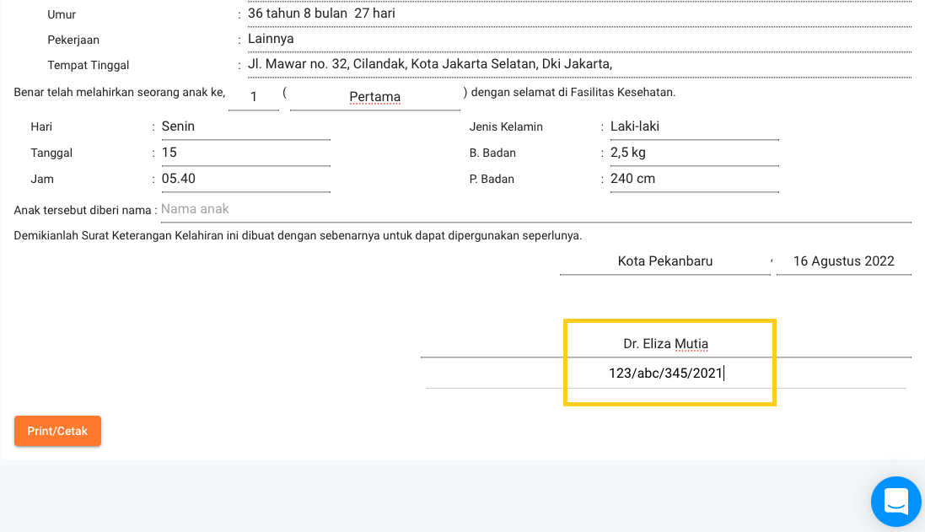Click the 123/abc/345/2021 number field
The height and width of the screenshot is (532, 925).
tap(666, 373)
